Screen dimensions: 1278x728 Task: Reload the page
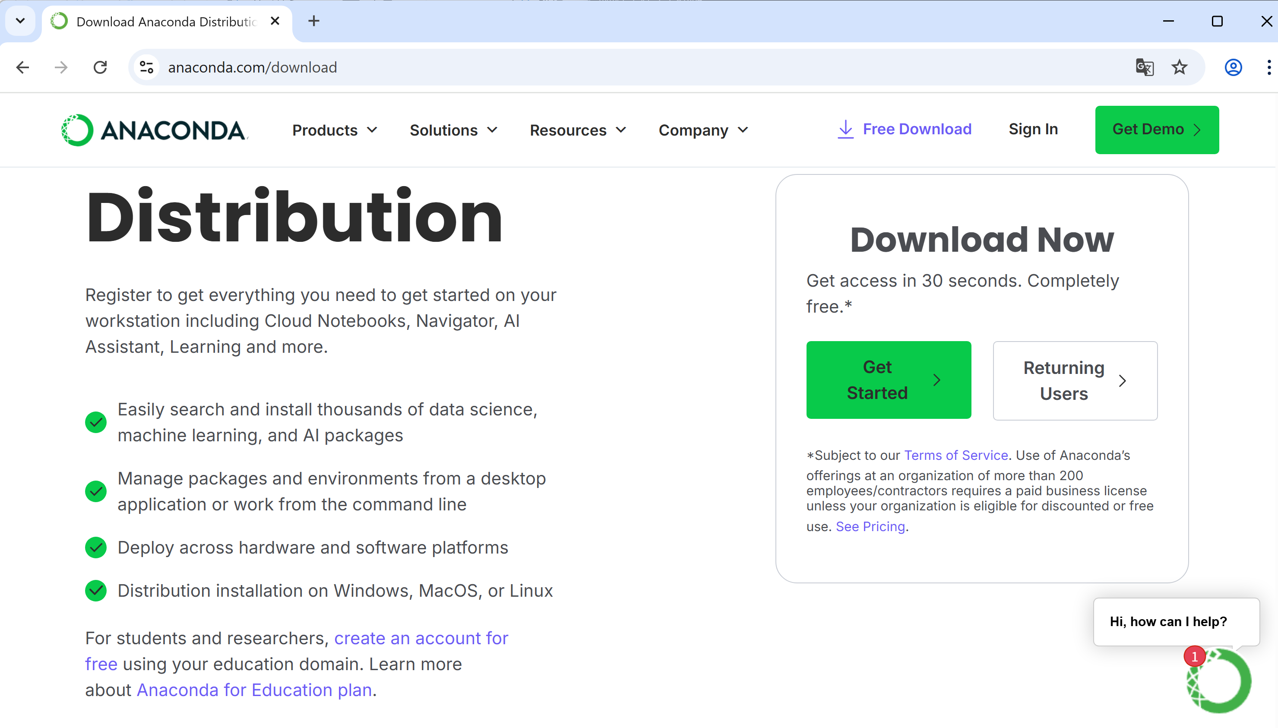pos(100,67)
